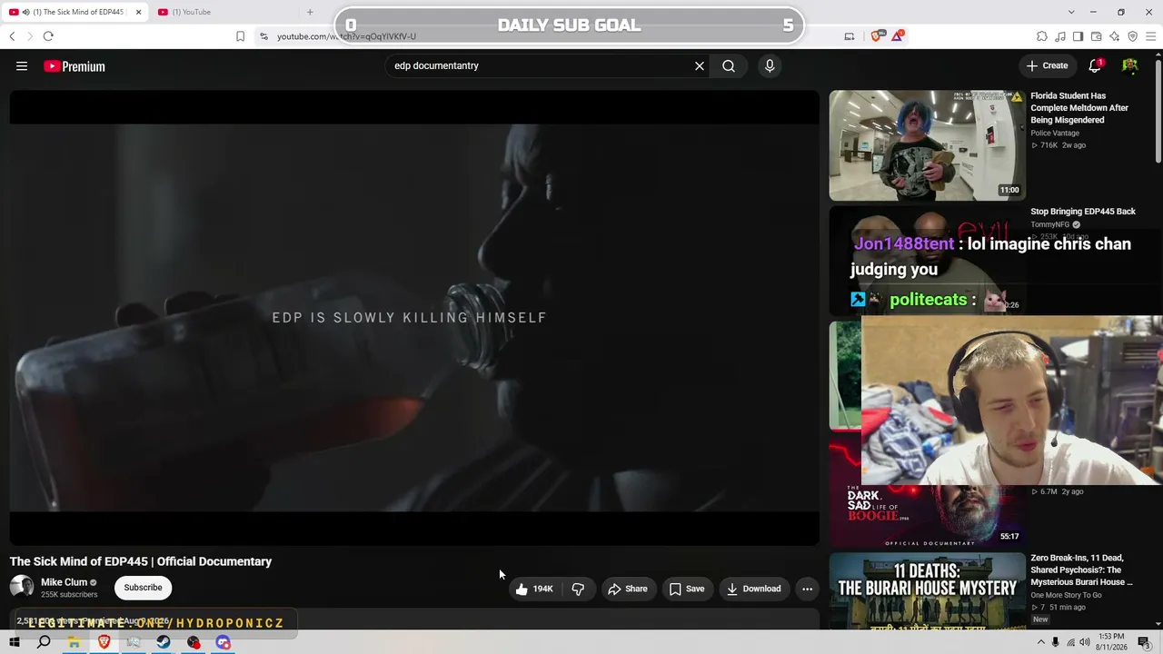Screen dimensions: 1163x654
Task: Open Brave Shields lion icon
Action: coord(877,36)
